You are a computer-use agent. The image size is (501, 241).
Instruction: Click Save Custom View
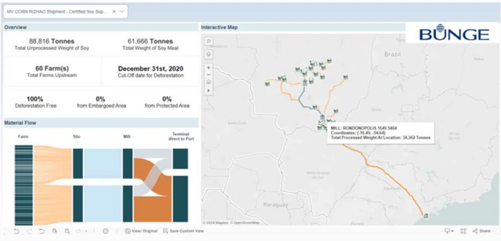point(183,231)
